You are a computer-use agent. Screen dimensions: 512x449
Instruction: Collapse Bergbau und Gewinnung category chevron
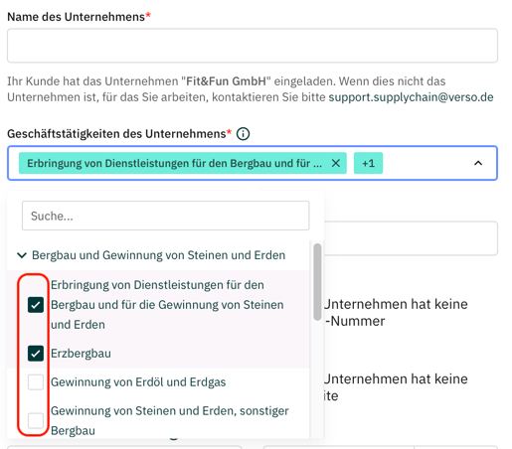22,255
